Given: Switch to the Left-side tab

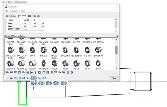Looking at the screenshot, I should click(x=11, y=16).
